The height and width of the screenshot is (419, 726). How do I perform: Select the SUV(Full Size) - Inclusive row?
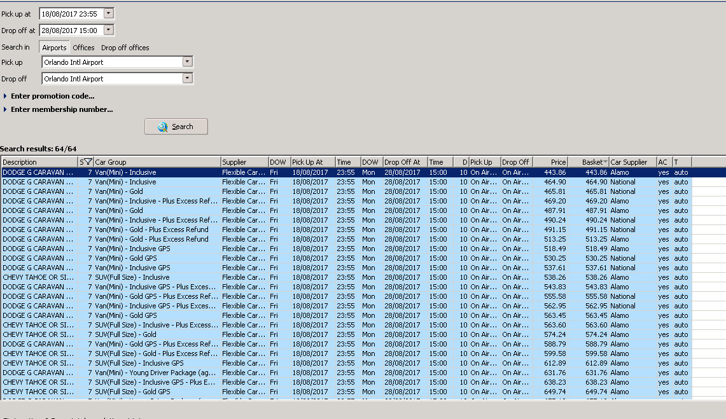click(346, 277)
